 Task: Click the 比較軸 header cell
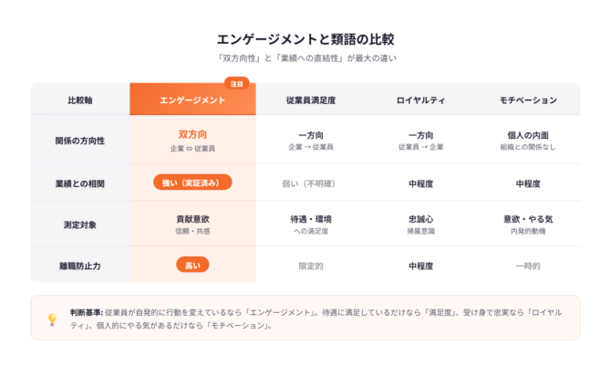point(80,99)
